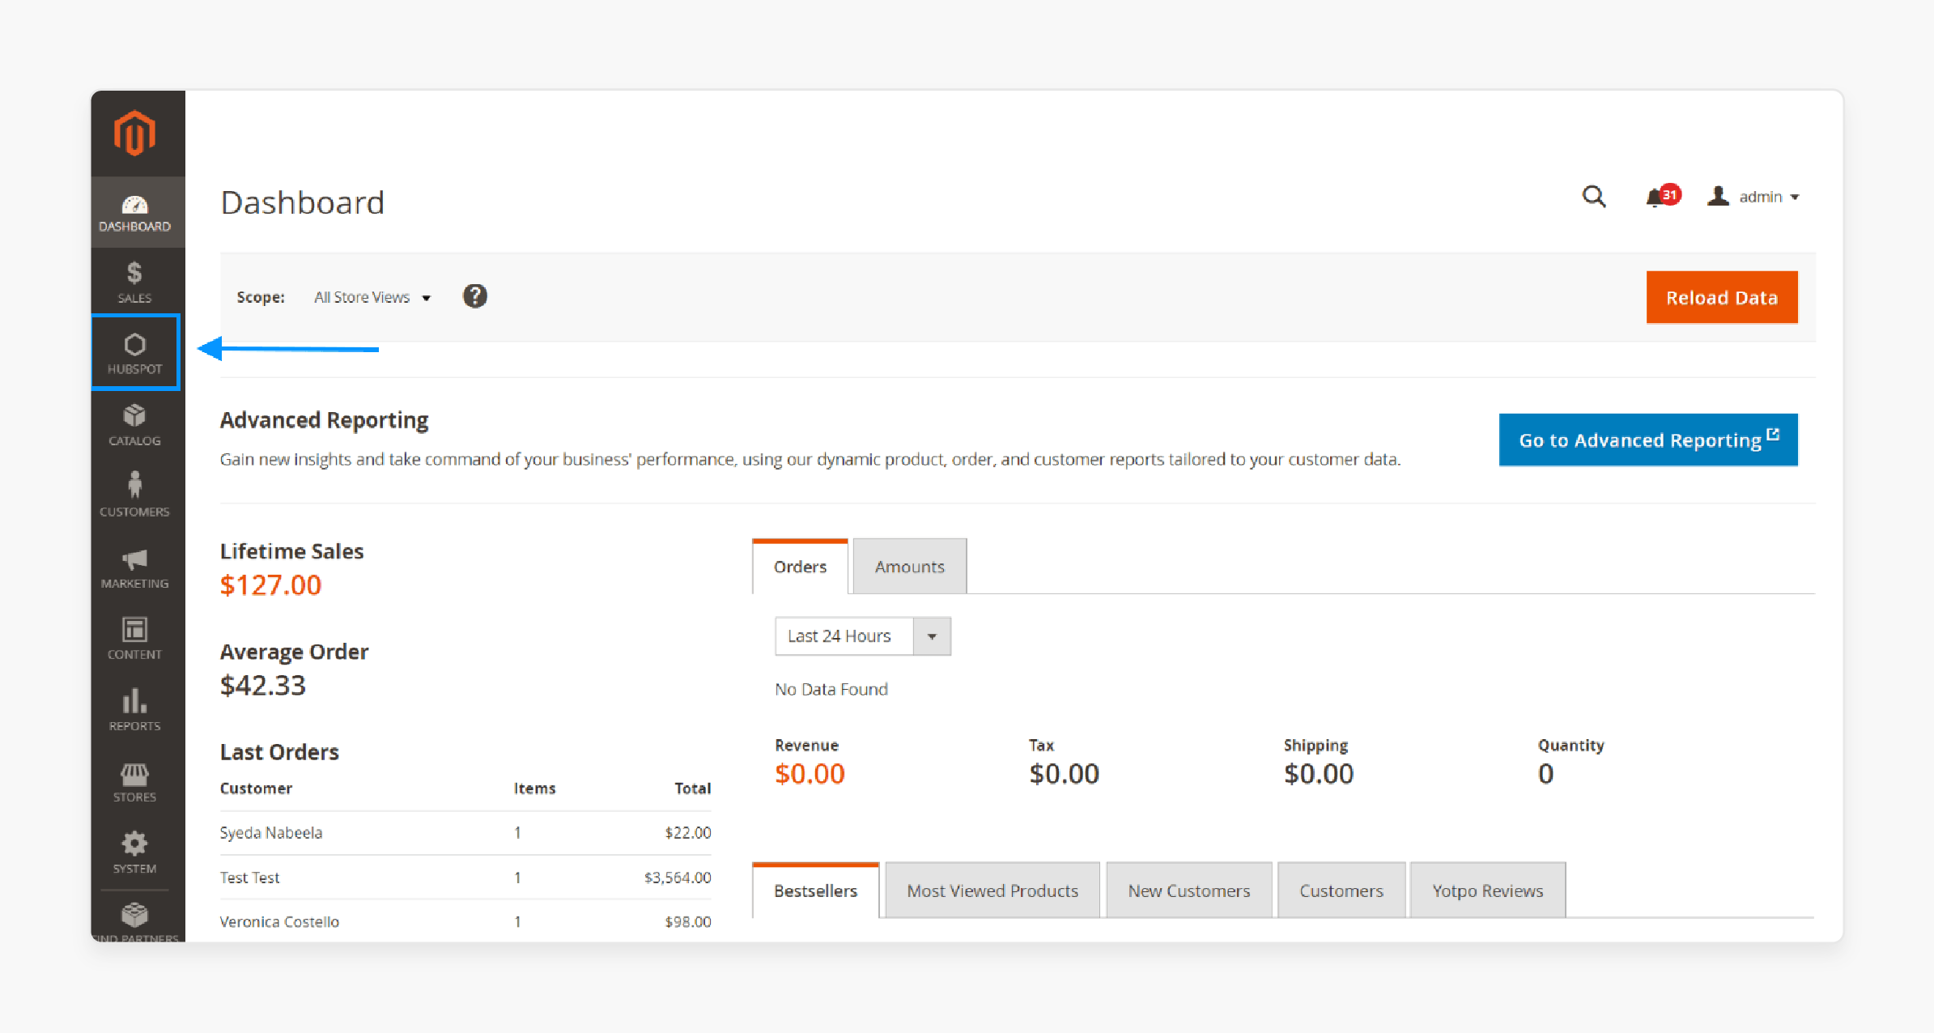Screen dimensions: 1934x1033
Task: Click the $22.00 order total
Action: [688, 833]
